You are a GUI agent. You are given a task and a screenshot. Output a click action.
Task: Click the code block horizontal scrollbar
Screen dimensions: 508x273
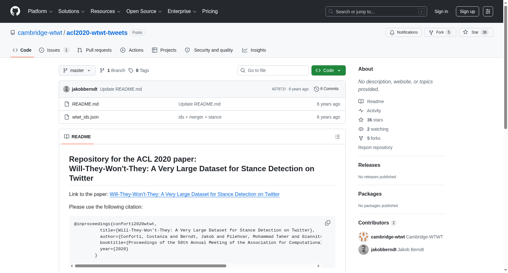click(x=150, y=266)
